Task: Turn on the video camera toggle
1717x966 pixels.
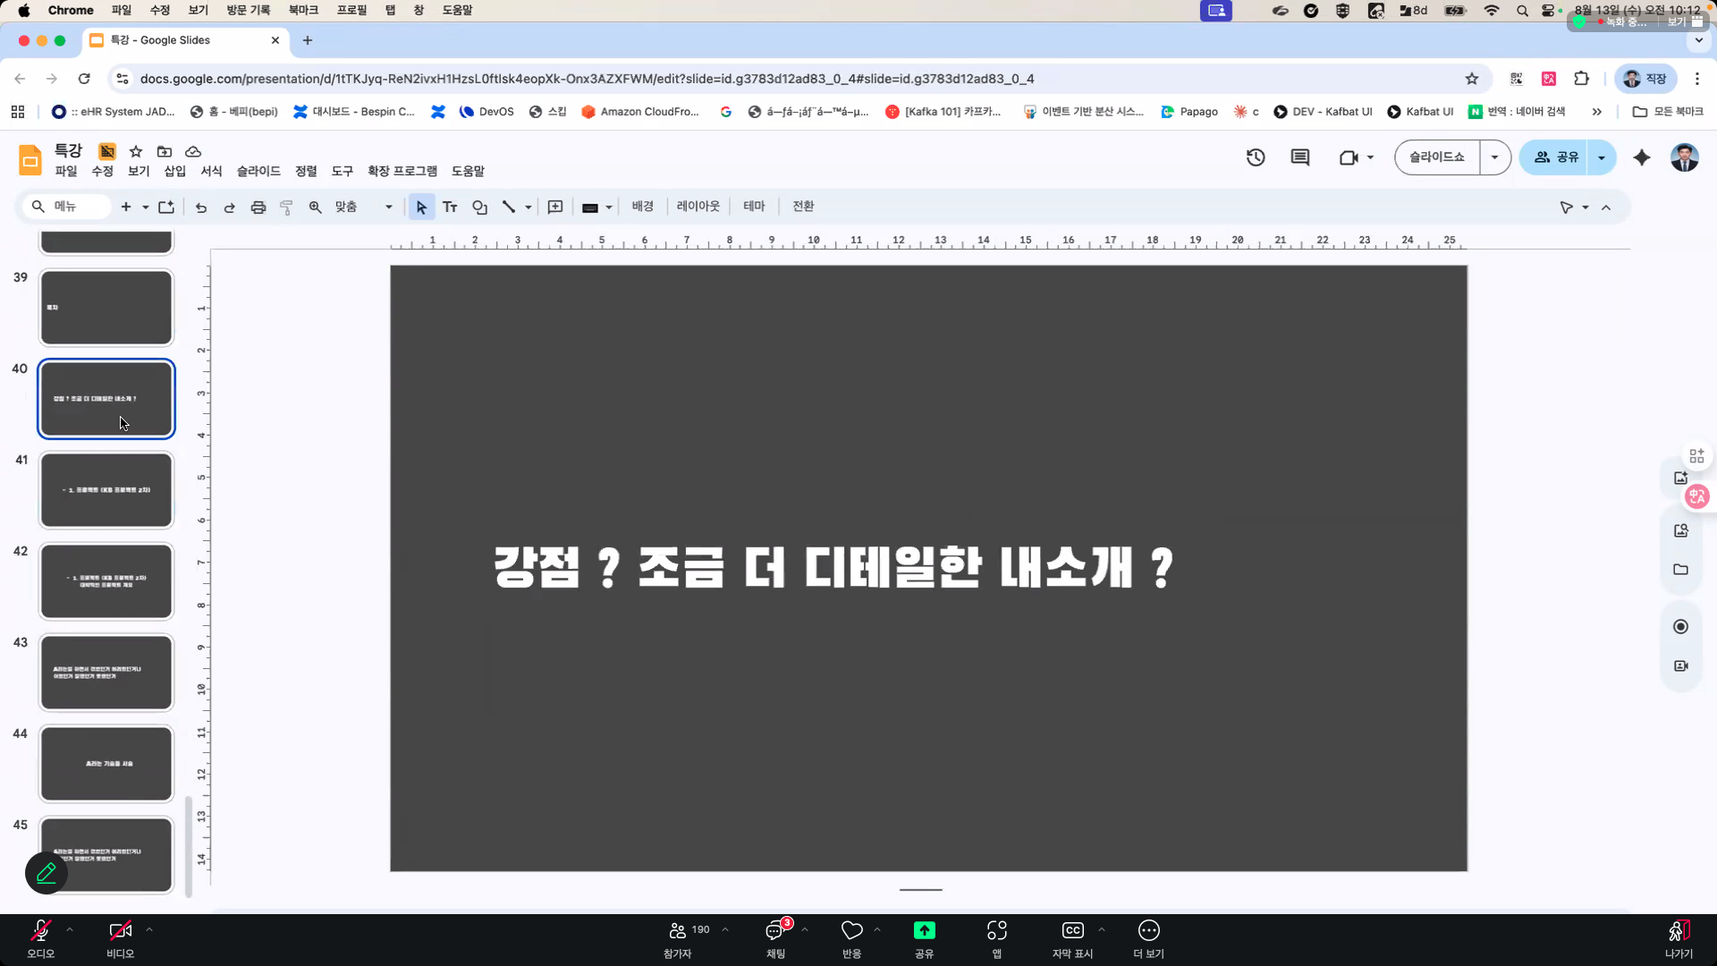Action: (120, 932)
